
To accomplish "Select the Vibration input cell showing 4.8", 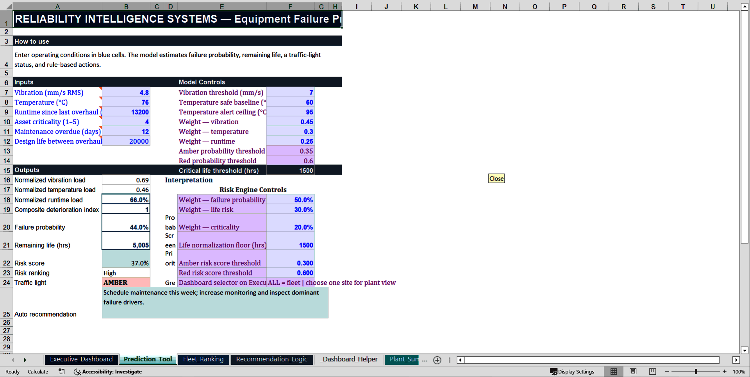I will (126, 93).
